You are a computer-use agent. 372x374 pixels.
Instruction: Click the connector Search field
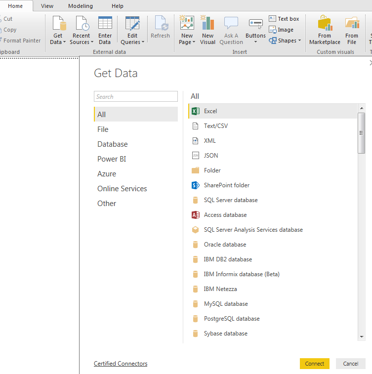pos(136,96)
